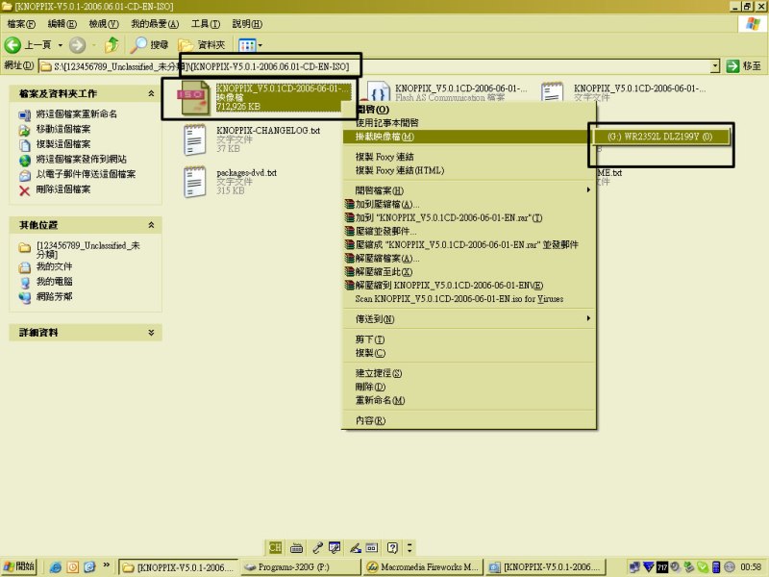Click the 移至 Go button
Screen dimensions: 769x577
click(744, 65)
